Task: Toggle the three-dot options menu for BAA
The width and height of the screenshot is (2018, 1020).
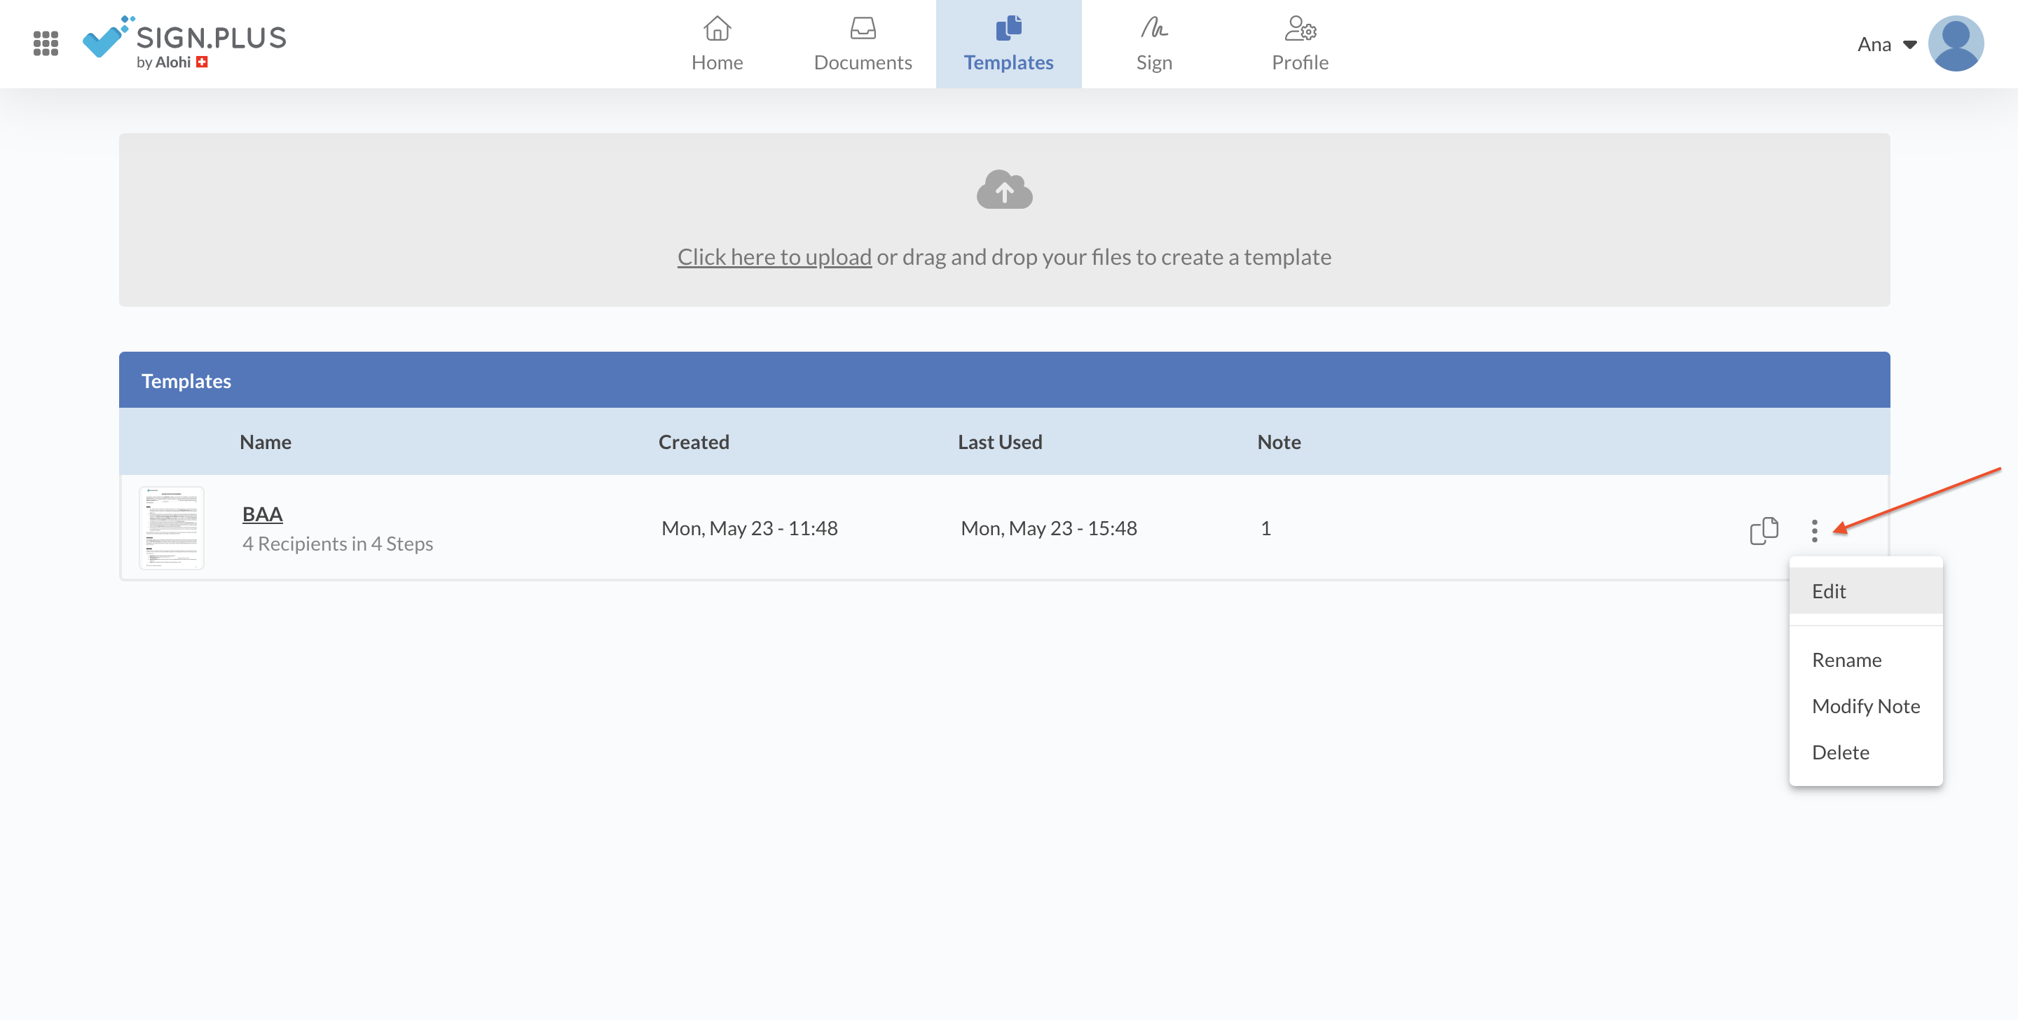Action: click(x=1814, y=530)
